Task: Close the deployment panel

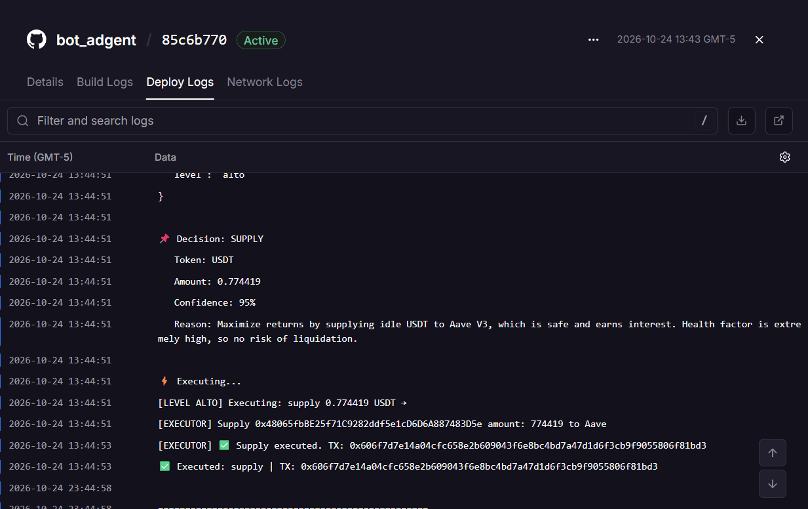Action: (760, 39)
